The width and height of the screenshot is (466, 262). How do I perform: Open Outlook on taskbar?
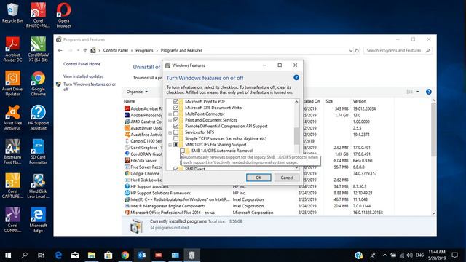(142, 255)
